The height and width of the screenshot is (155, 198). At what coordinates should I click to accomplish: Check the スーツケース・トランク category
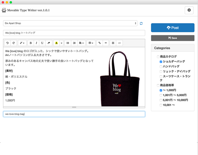161,76
